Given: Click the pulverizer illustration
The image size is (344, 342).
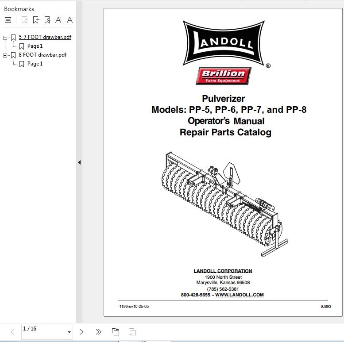Looking at the screenshot, I should (x=225, y=204).
